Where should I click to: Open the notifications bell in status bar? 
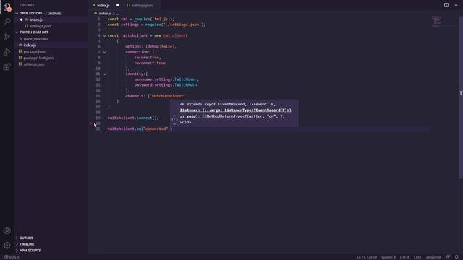click(x=456, y=257)
